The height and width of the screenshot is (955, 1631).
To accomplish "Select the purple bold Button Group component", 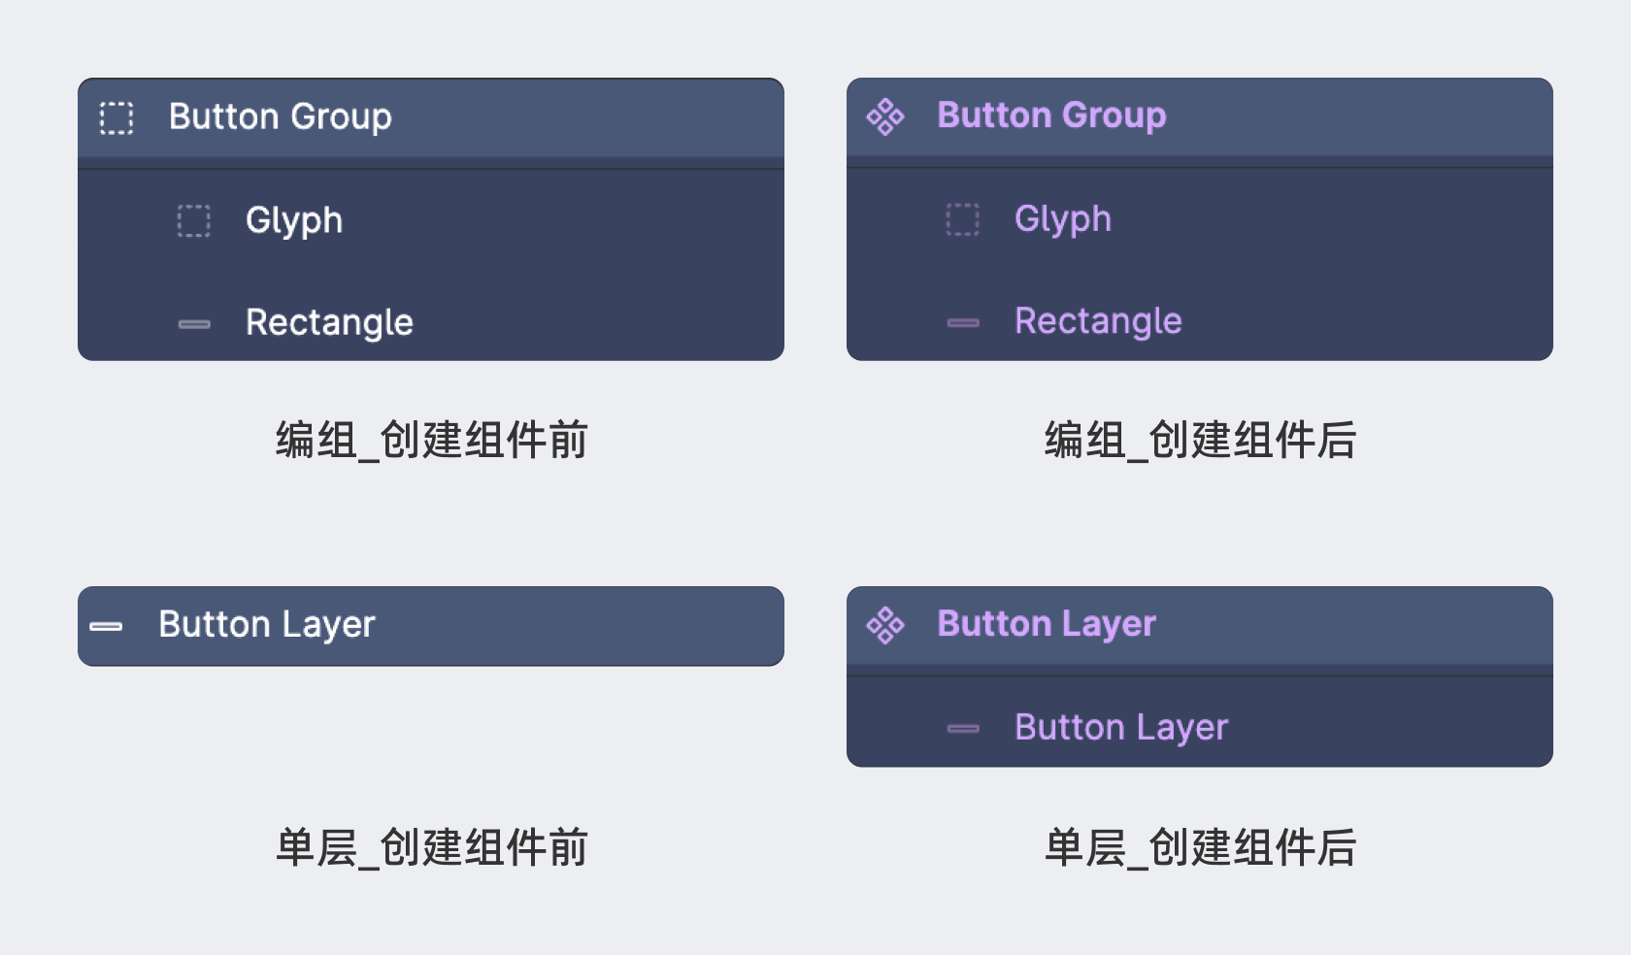I will click(1051, 115).
